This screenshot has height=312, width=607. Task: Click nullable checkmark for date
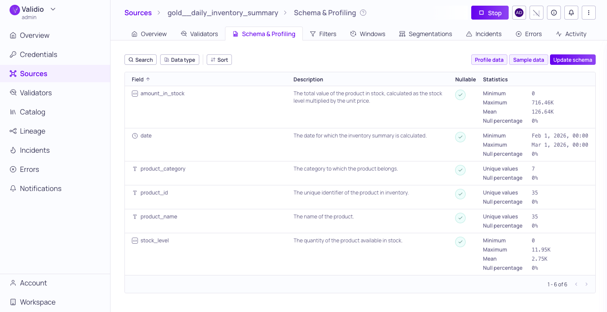pyautogui.click(x=460, y=137)
